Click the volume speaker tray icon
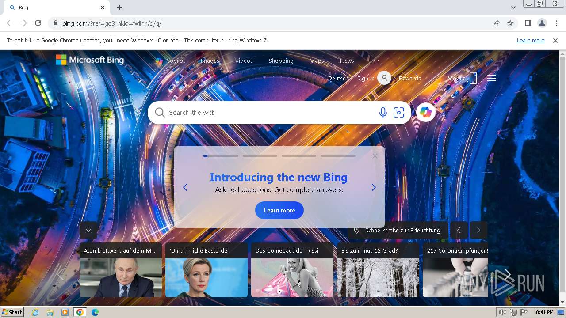The height and width of the screenshot is (318, 566). [502, 312]
